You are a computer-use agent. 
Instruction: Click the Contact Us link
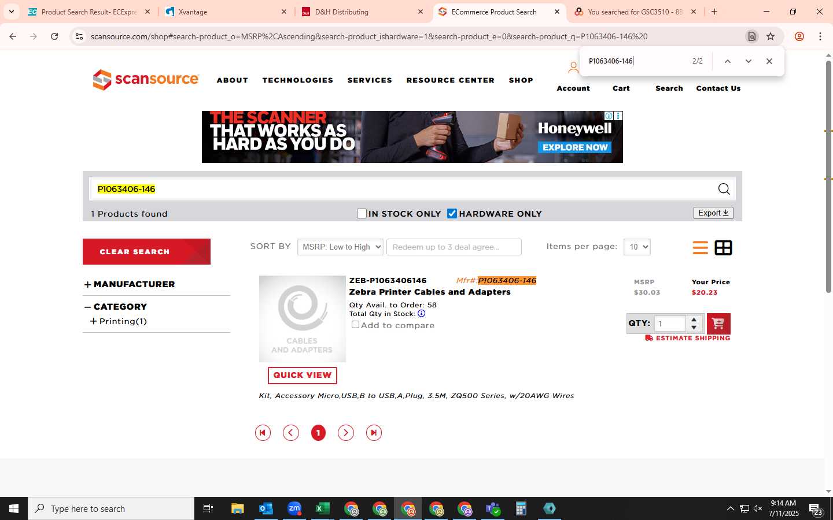coord(718,88)
